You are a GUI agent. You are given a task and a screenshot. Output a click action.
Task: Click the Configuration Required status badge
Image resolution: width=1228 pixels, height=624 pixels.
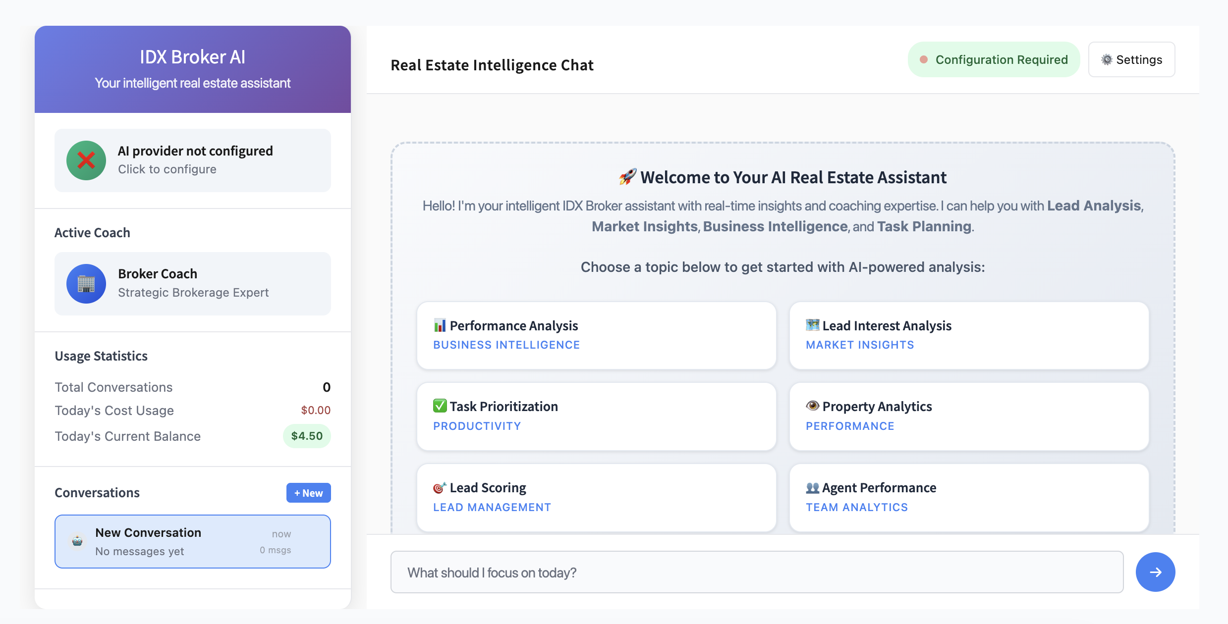(x=994, y=59)
